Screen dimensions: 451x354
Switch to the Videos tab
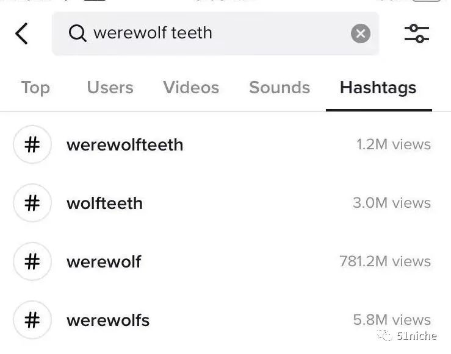tap(191, 88)
